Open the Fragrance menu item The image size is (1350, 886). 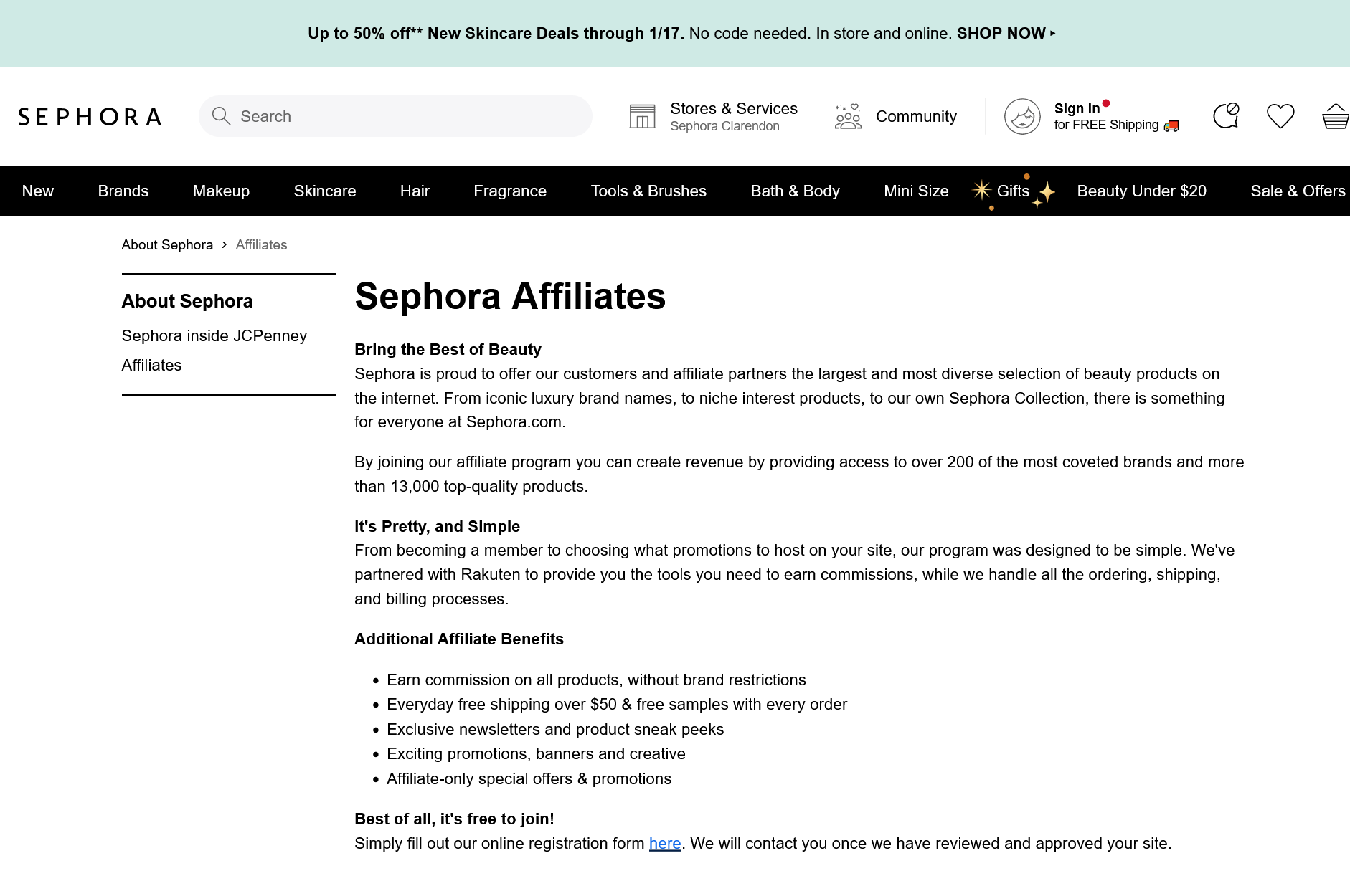coord(510,191)
